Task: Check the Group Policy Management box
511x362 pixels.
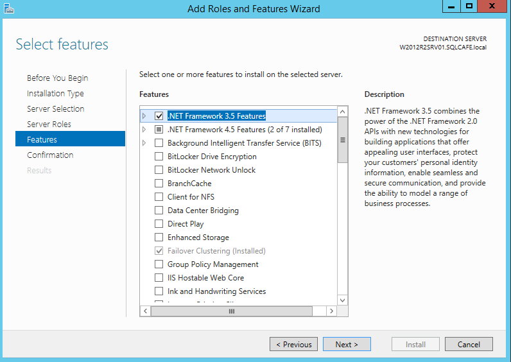Action: tap(159, 264)
